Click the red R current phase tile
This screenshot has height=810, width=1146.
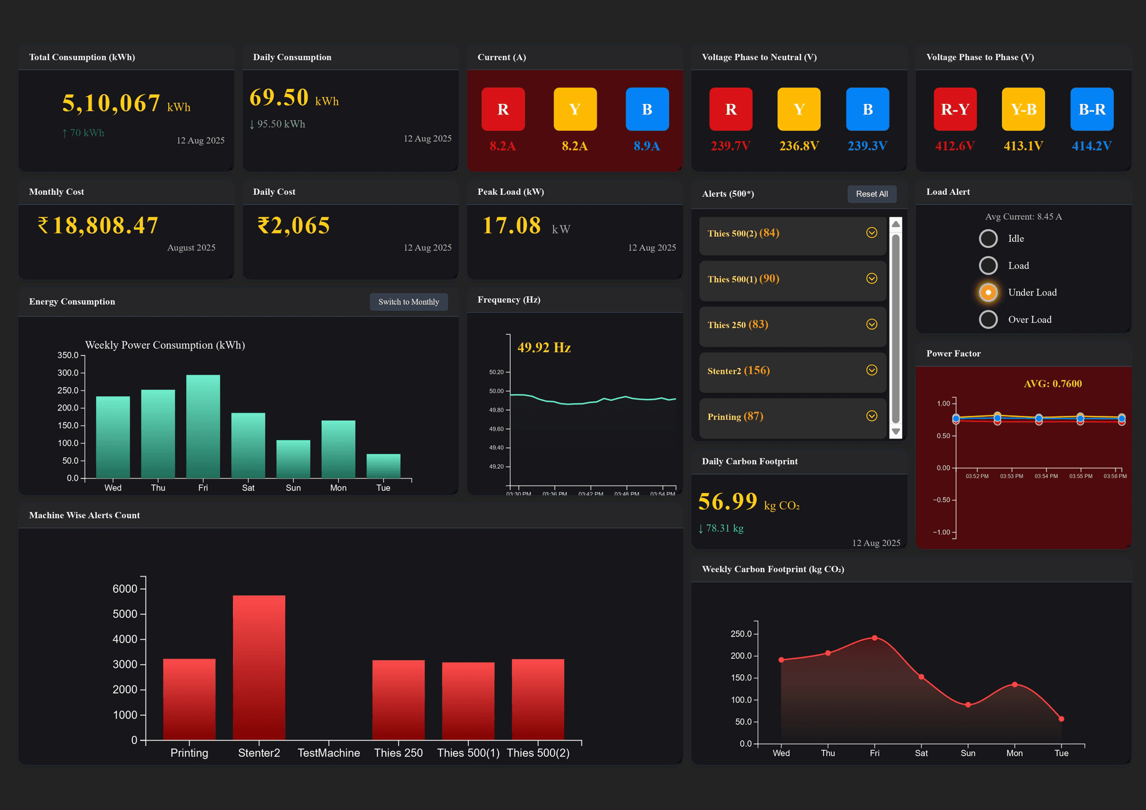coord(503,109)
